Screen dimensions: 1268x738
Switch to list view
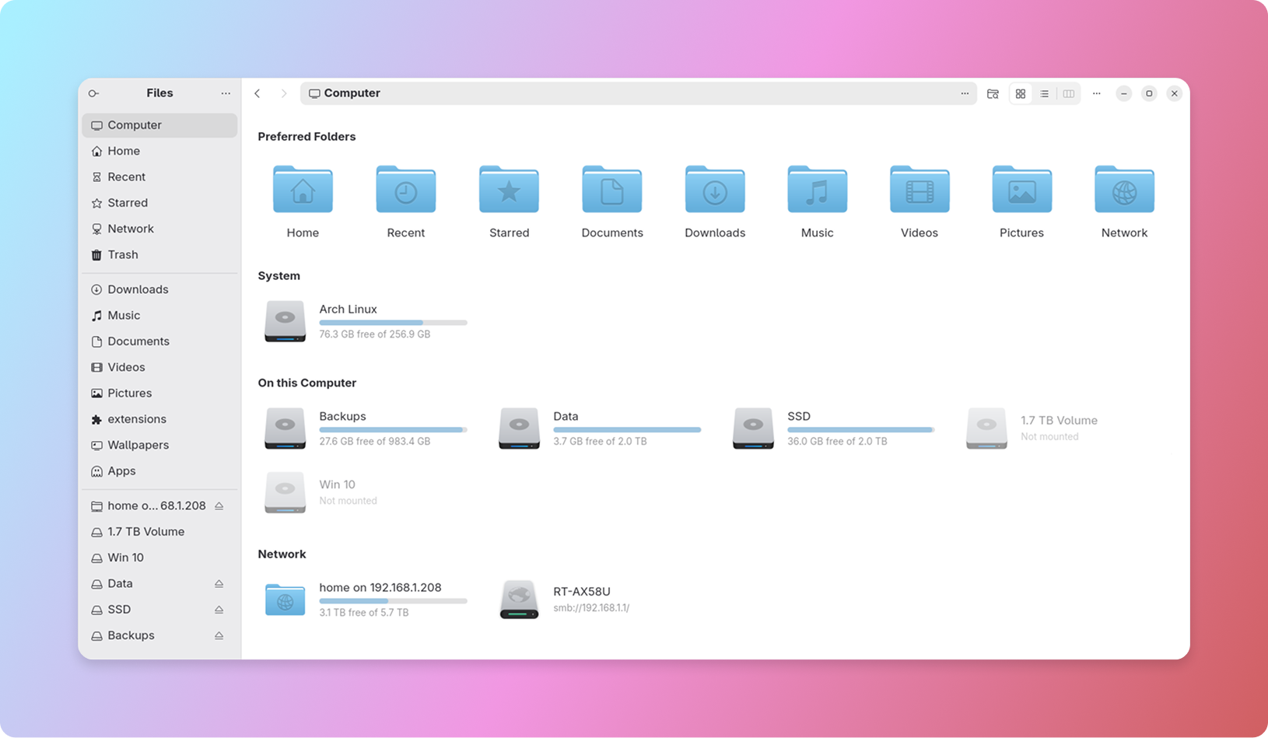[1045, 93]
